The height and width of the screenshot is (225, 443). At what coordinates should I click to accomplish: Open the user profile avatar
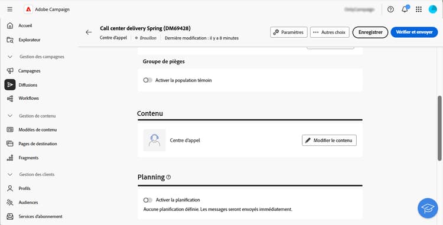[x=432, y=9]
